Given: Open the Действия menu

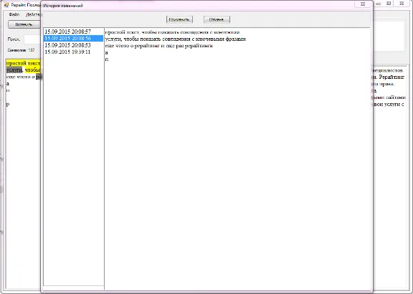Looking at the screenshot, I should pos(33,14).
